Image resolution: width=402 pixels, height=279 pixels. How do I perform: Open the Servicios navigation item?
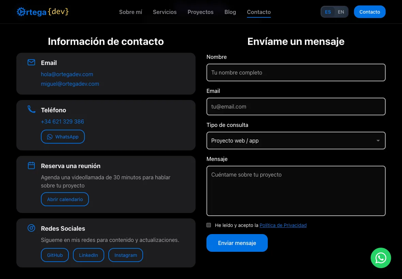(x=165, y=12)
